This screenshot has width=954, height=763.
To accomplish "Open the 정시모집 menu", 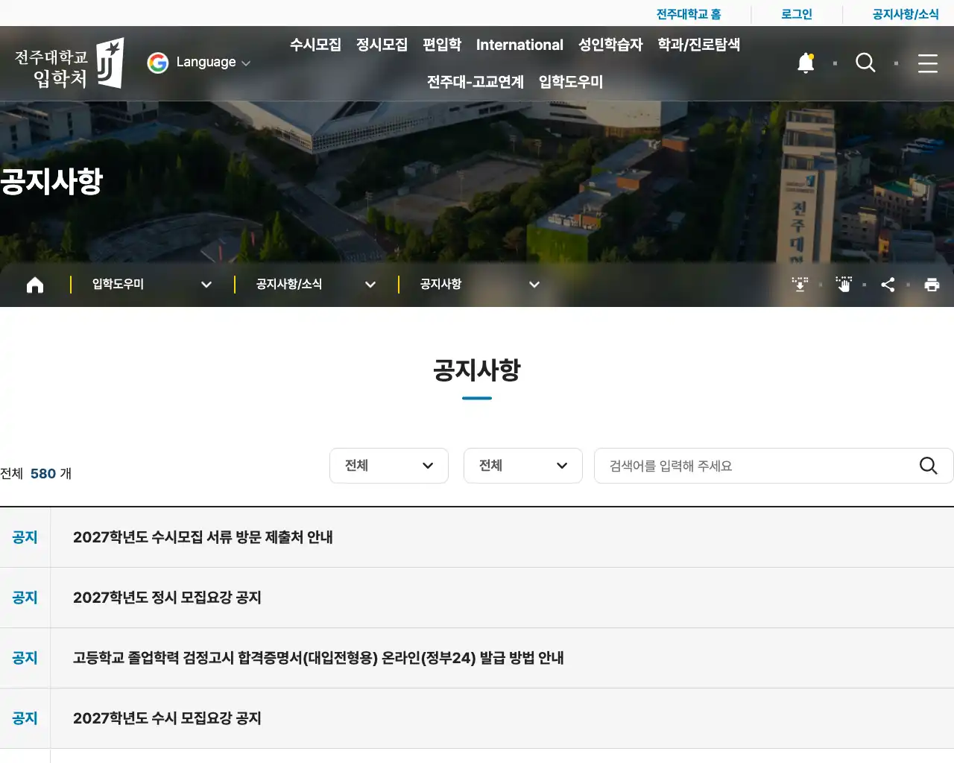I will coord(382,45).
